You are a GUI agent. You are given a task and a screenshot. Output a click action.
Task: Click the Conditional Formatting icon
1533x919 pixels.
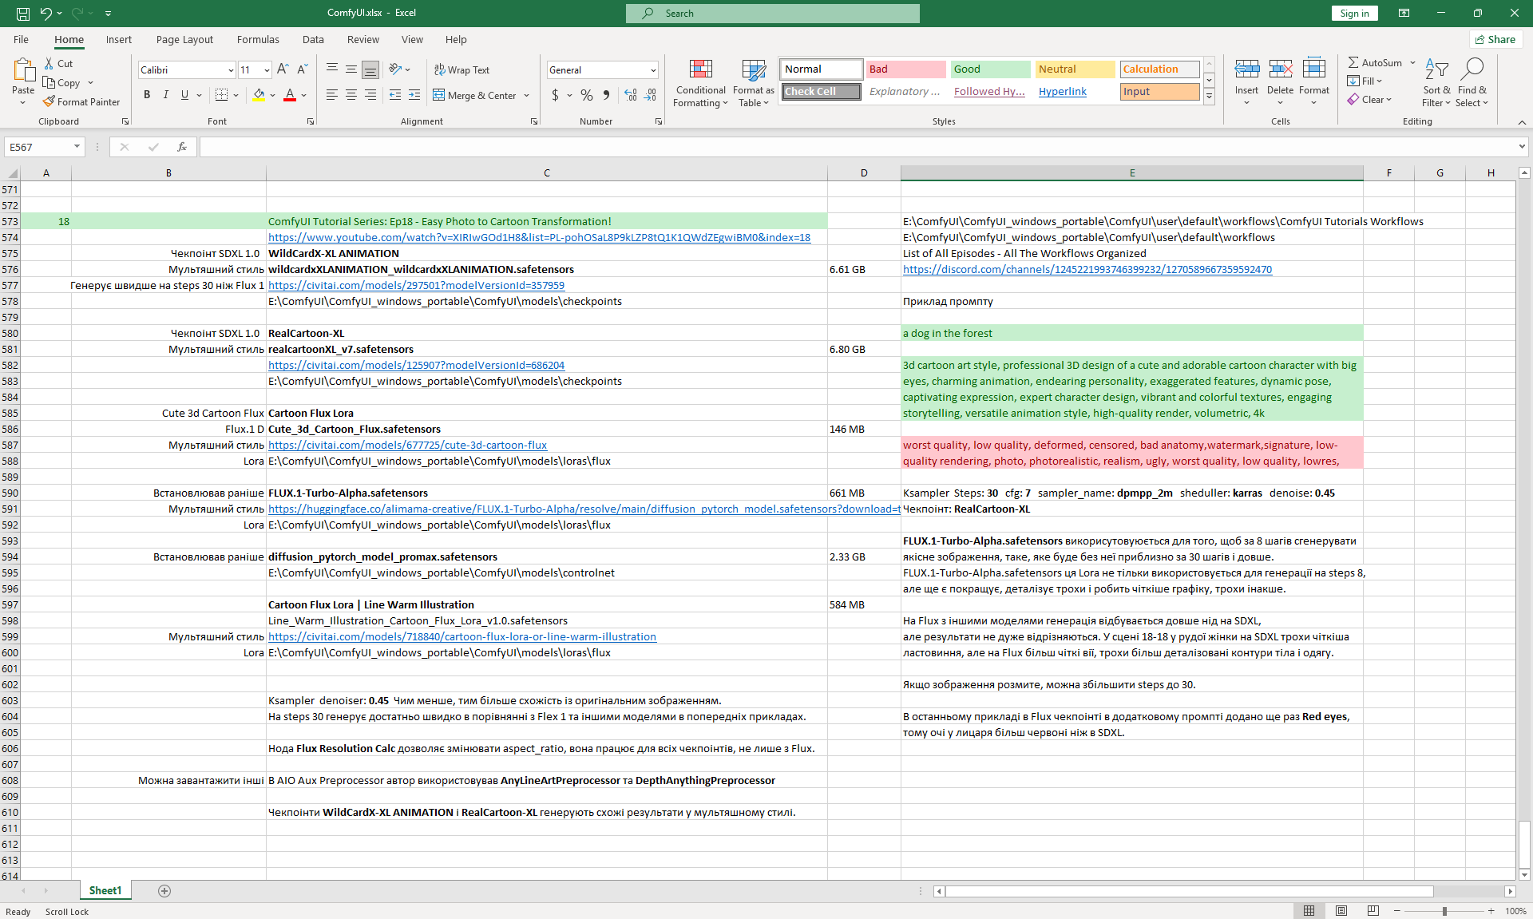pyautogui.click(x=700, y=70)
